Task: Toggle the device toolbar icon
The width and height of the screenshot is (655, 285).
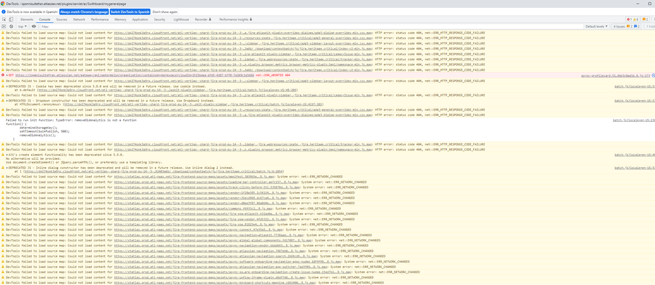Action: pyautogui.click(x=10, y=20)
